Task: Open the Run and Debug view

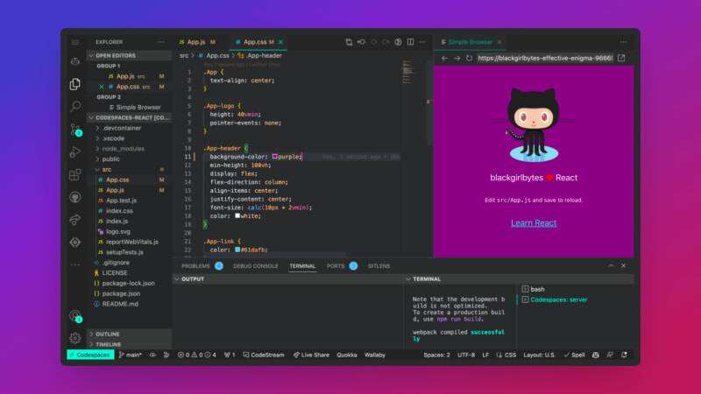Action: [x=75, y=152]
